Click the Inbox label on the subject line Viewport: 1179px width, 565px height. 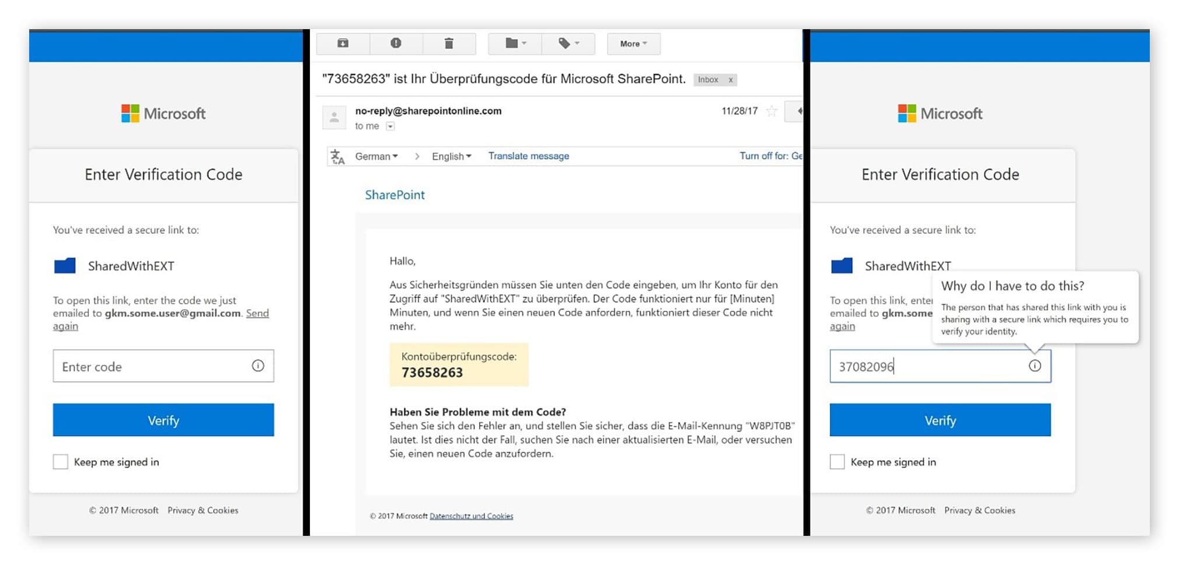(x=708, y=79)
